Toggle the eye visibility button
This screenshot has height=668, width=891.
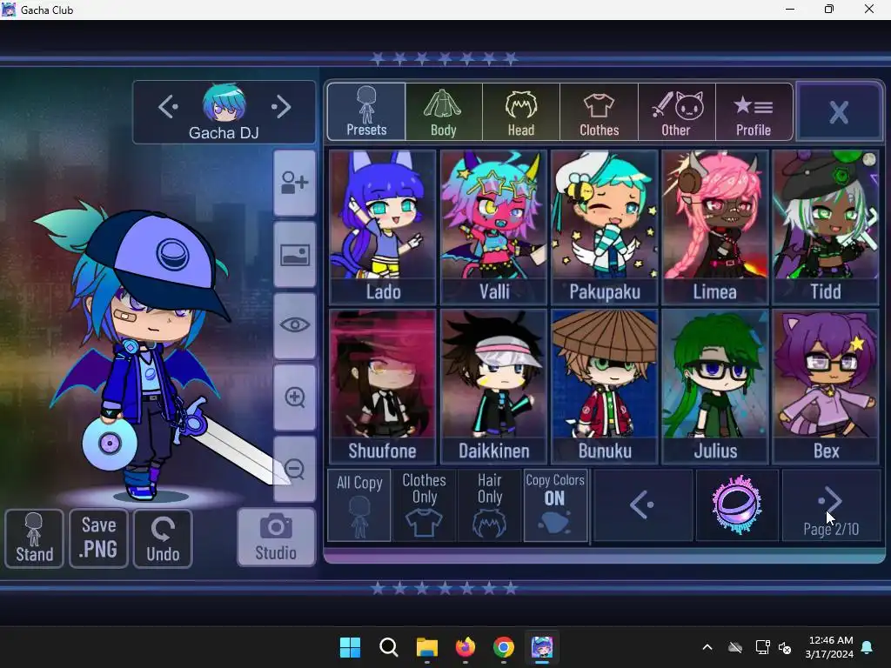click(x=294, y=325)
